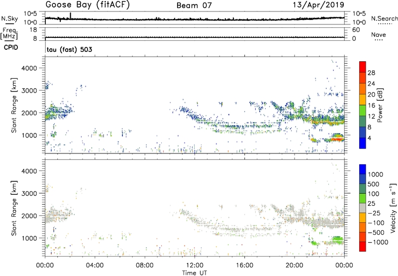The width and height of the screenshot is (398, 276).
Task: Click the "24" label on Power colorbar
Action: pyautogui.click(x=371, y=84)
